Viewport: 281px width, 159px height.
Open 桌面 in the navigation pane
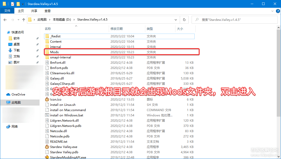16,44
